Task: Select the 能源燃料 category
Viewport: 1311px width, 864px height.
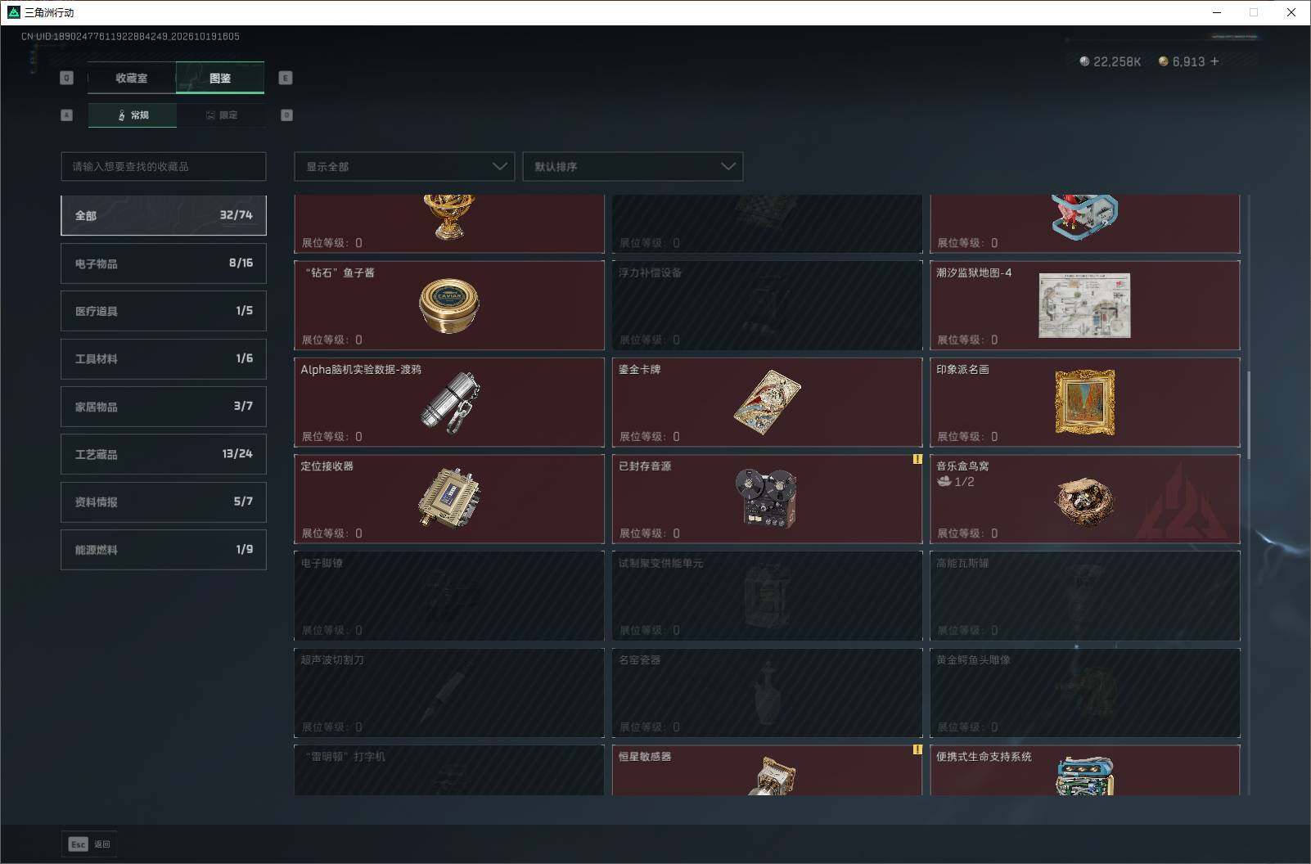Action: [164, 550]
